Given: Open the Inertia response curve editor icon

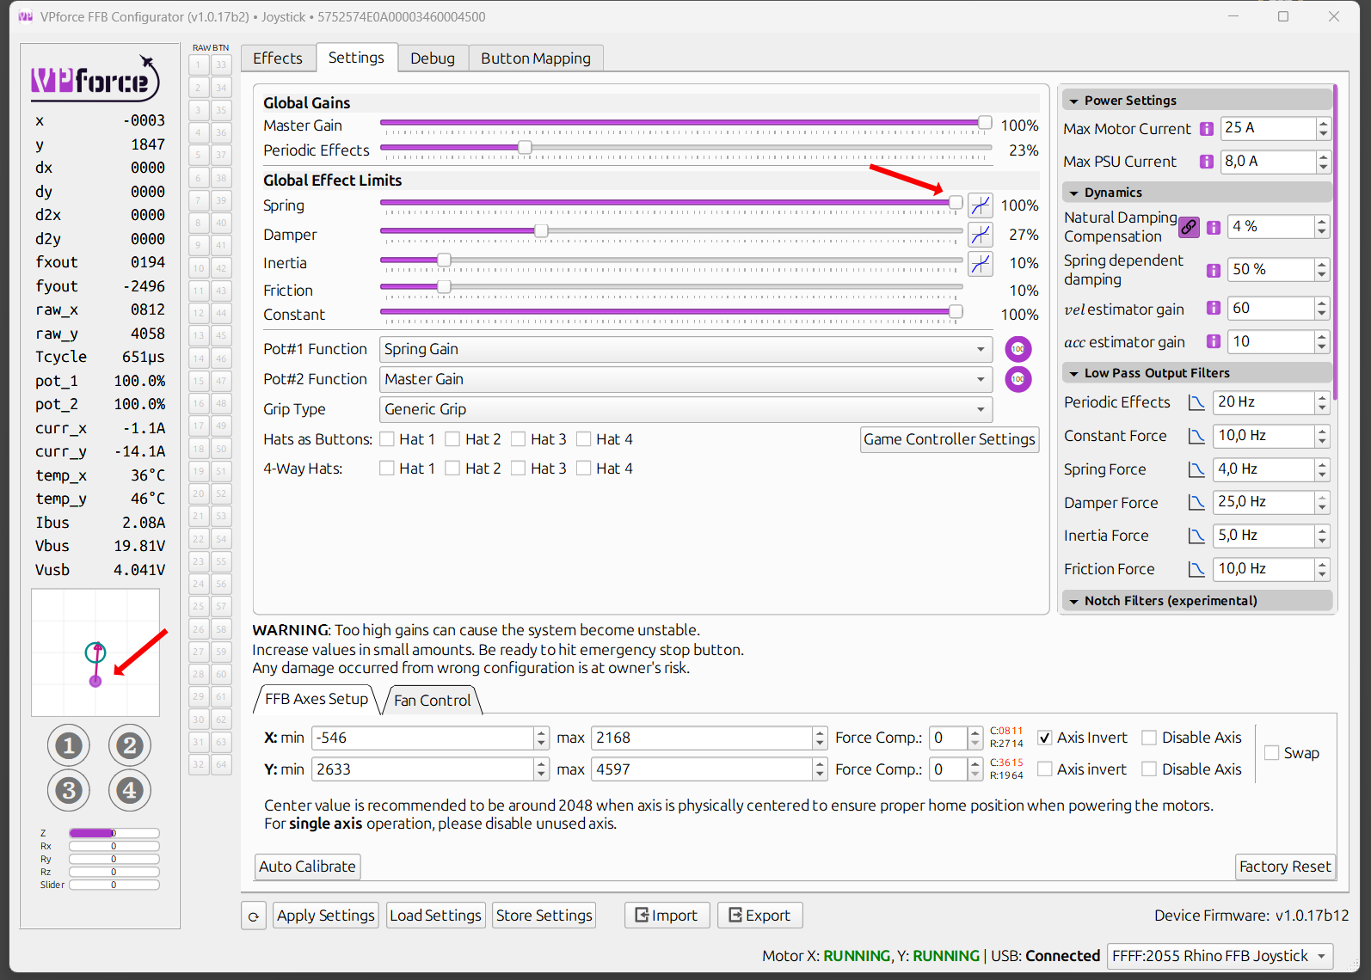Looking at the screenshot, I should pos(981,264).
